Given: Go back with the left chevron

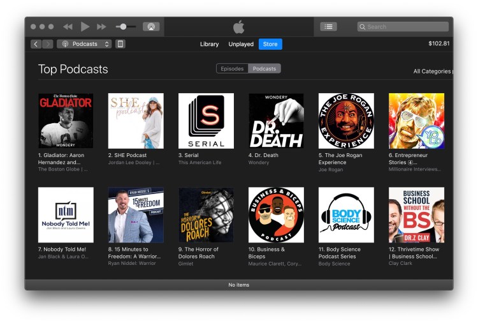Looking at the screenshot, I should click(x=35, y=44).
